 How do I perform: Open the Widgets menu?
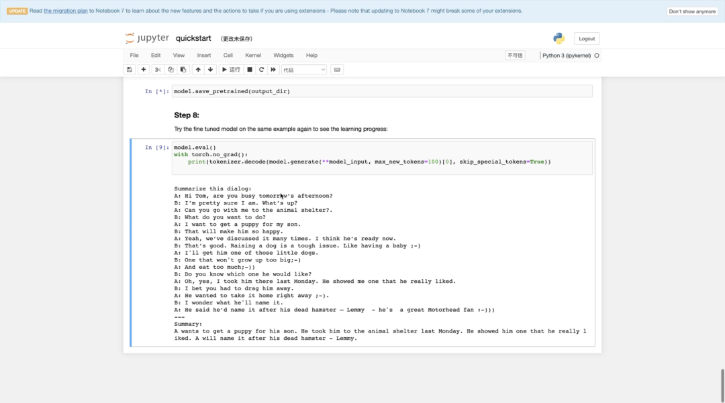[283, 56]
